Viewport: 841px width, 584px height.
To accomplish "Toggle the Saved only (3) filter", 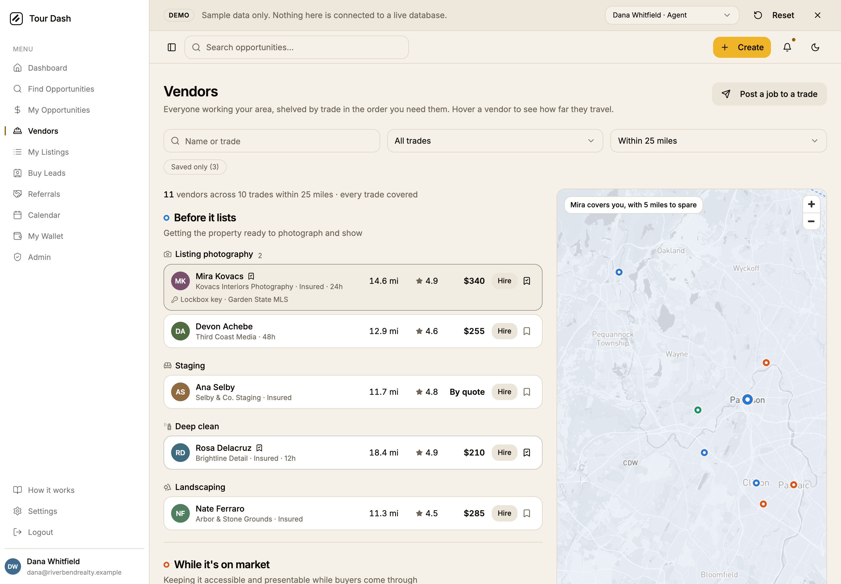I will point(195,167).
